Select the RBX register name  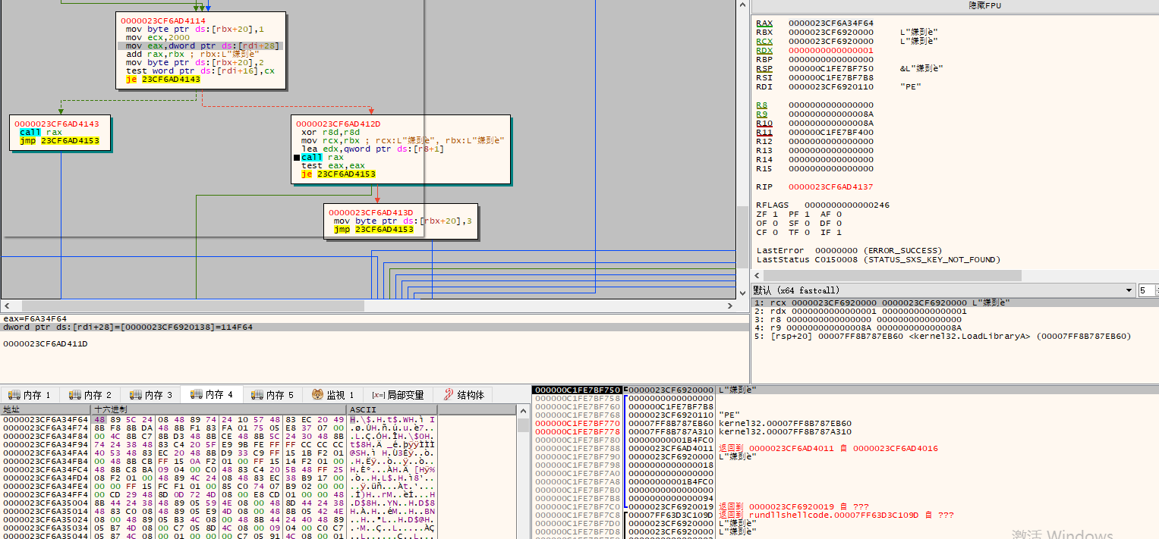click(x=764, y=33)
